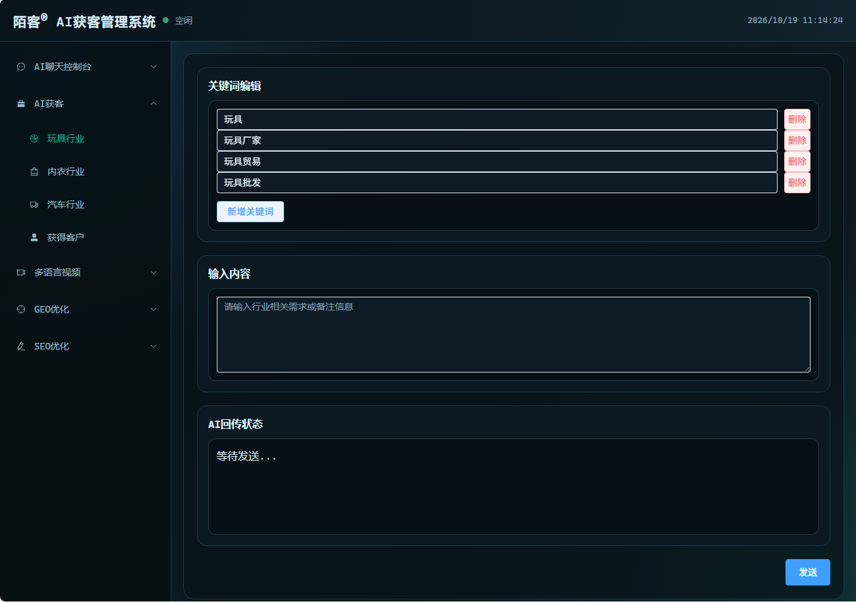Viewport: 856px width, 602px height.
Task: Click the 空闲 status indicator
Action: (178, 20)
